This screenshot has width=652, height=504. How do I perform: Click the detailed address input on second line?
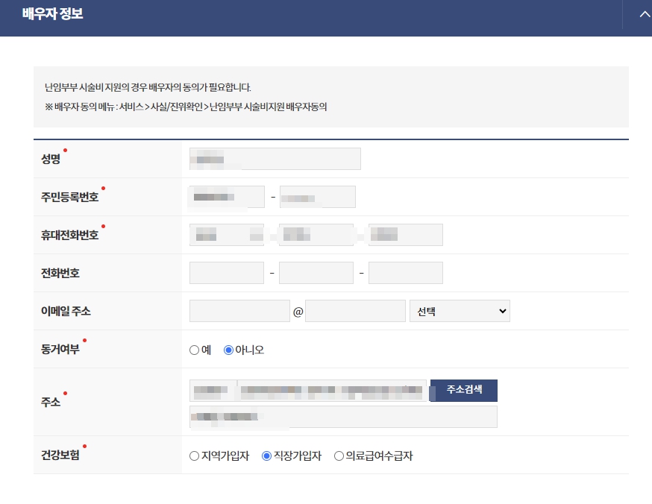coord(343,416)
